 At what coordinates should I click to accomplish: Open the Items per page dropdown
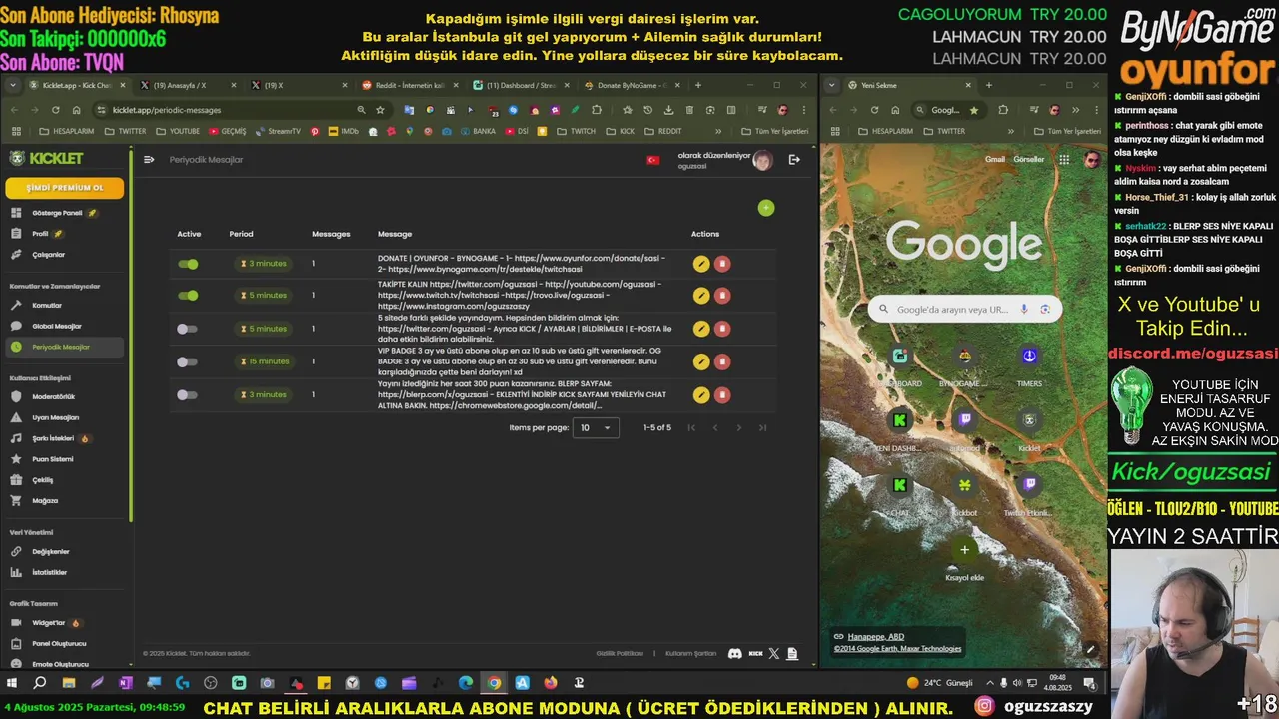point(596,428)
